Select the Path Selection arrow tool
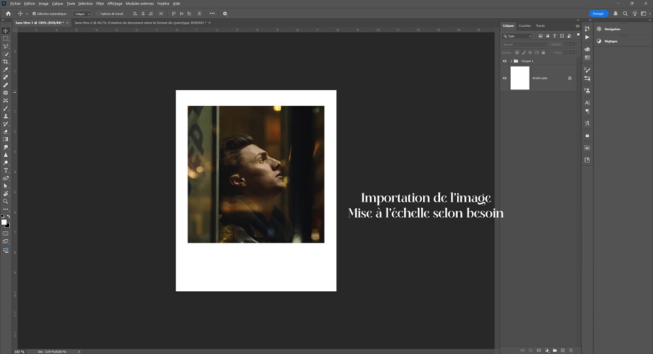The width and height of the screenshot is (653, 354). [6, 185]
